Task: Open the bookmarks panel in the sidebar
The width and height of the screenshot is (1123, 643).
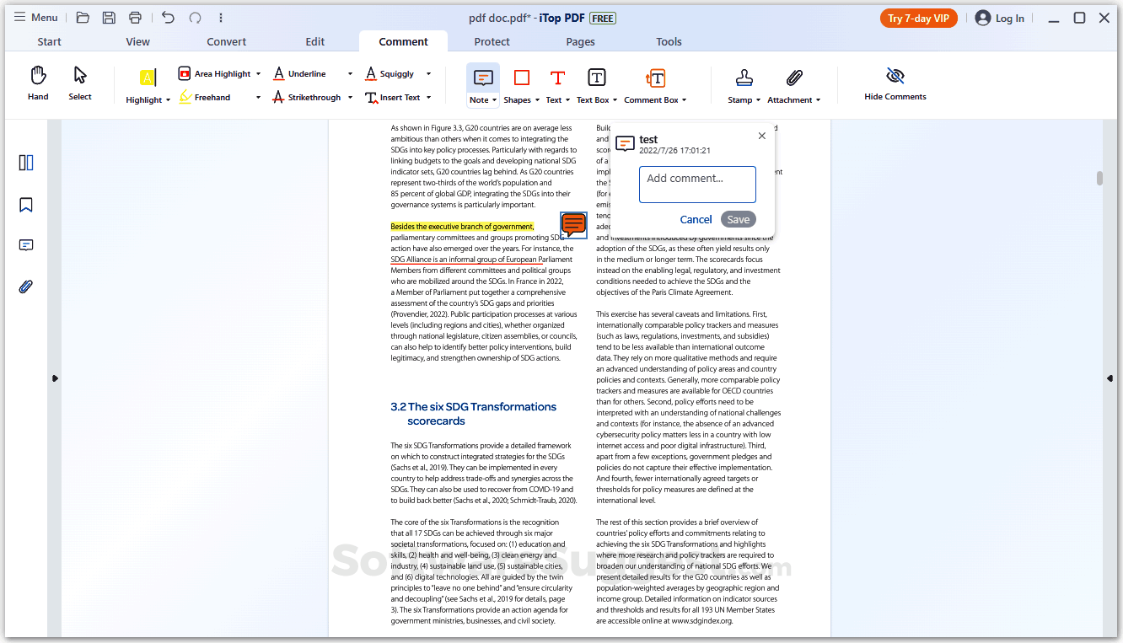Action: point(25,204)
